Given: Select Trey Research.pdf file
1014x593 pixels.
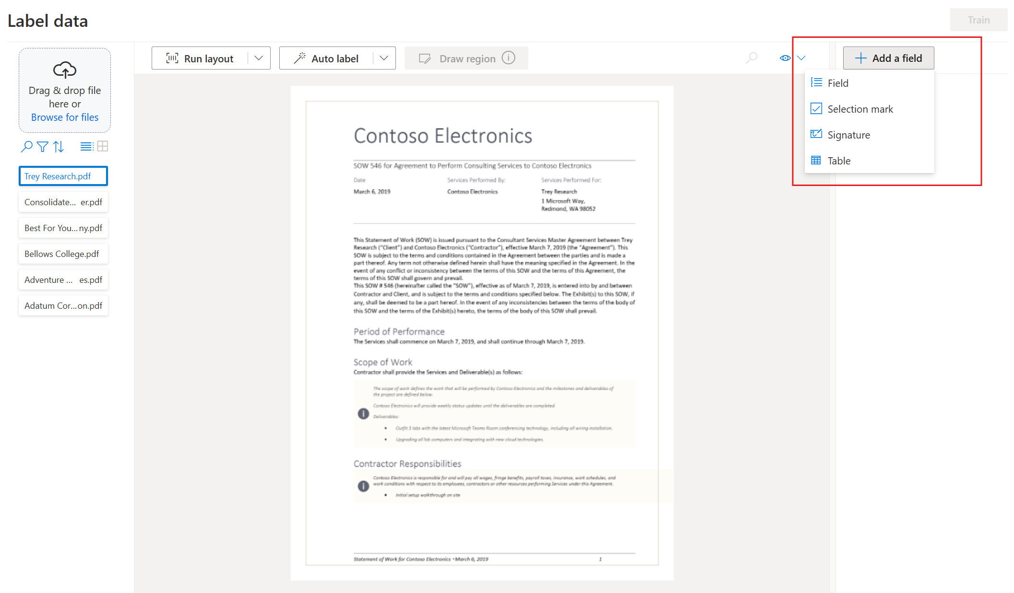Looking at the screenshot, I should coord(63,176).
